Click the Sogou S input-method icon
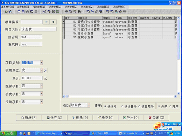This screenshot has height=136, width=182. [163, 124]
